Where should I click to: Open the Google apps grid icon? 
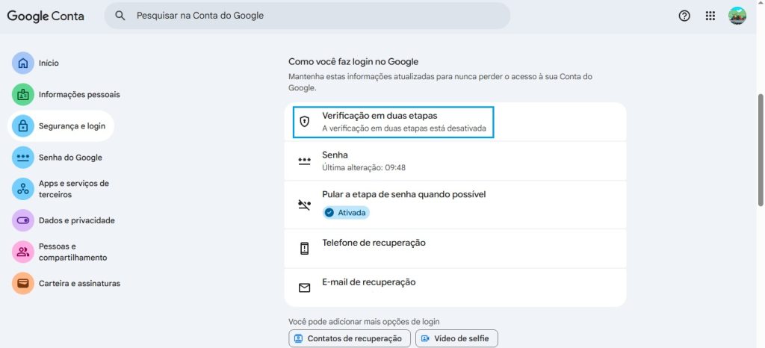click(710, 16)
